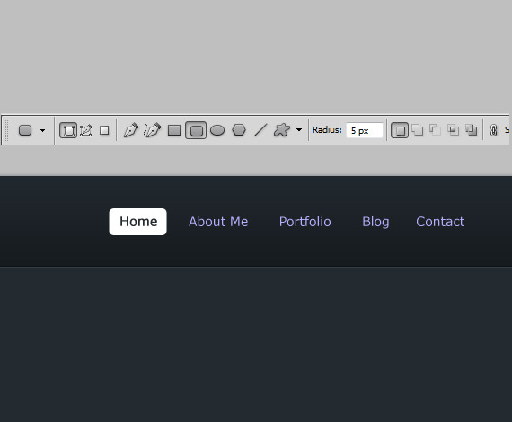Select the Pen tool
The image size is (512, 422).
pos(131,130)
